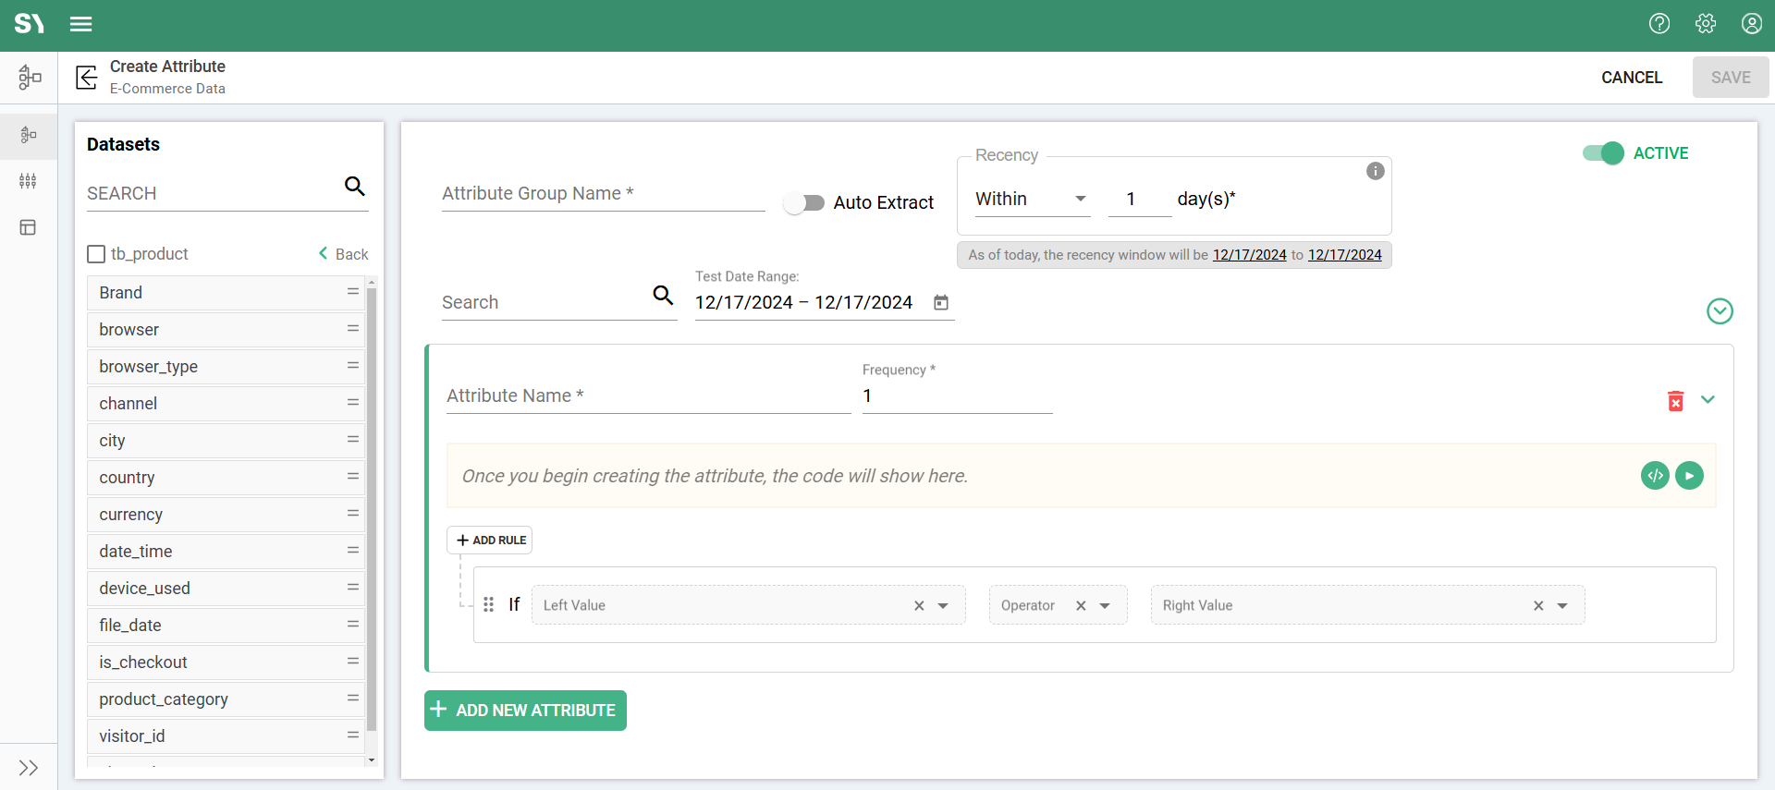Check the tb_product checkbox
This screenshot has height=790, width=1775.
pos(96,254)
